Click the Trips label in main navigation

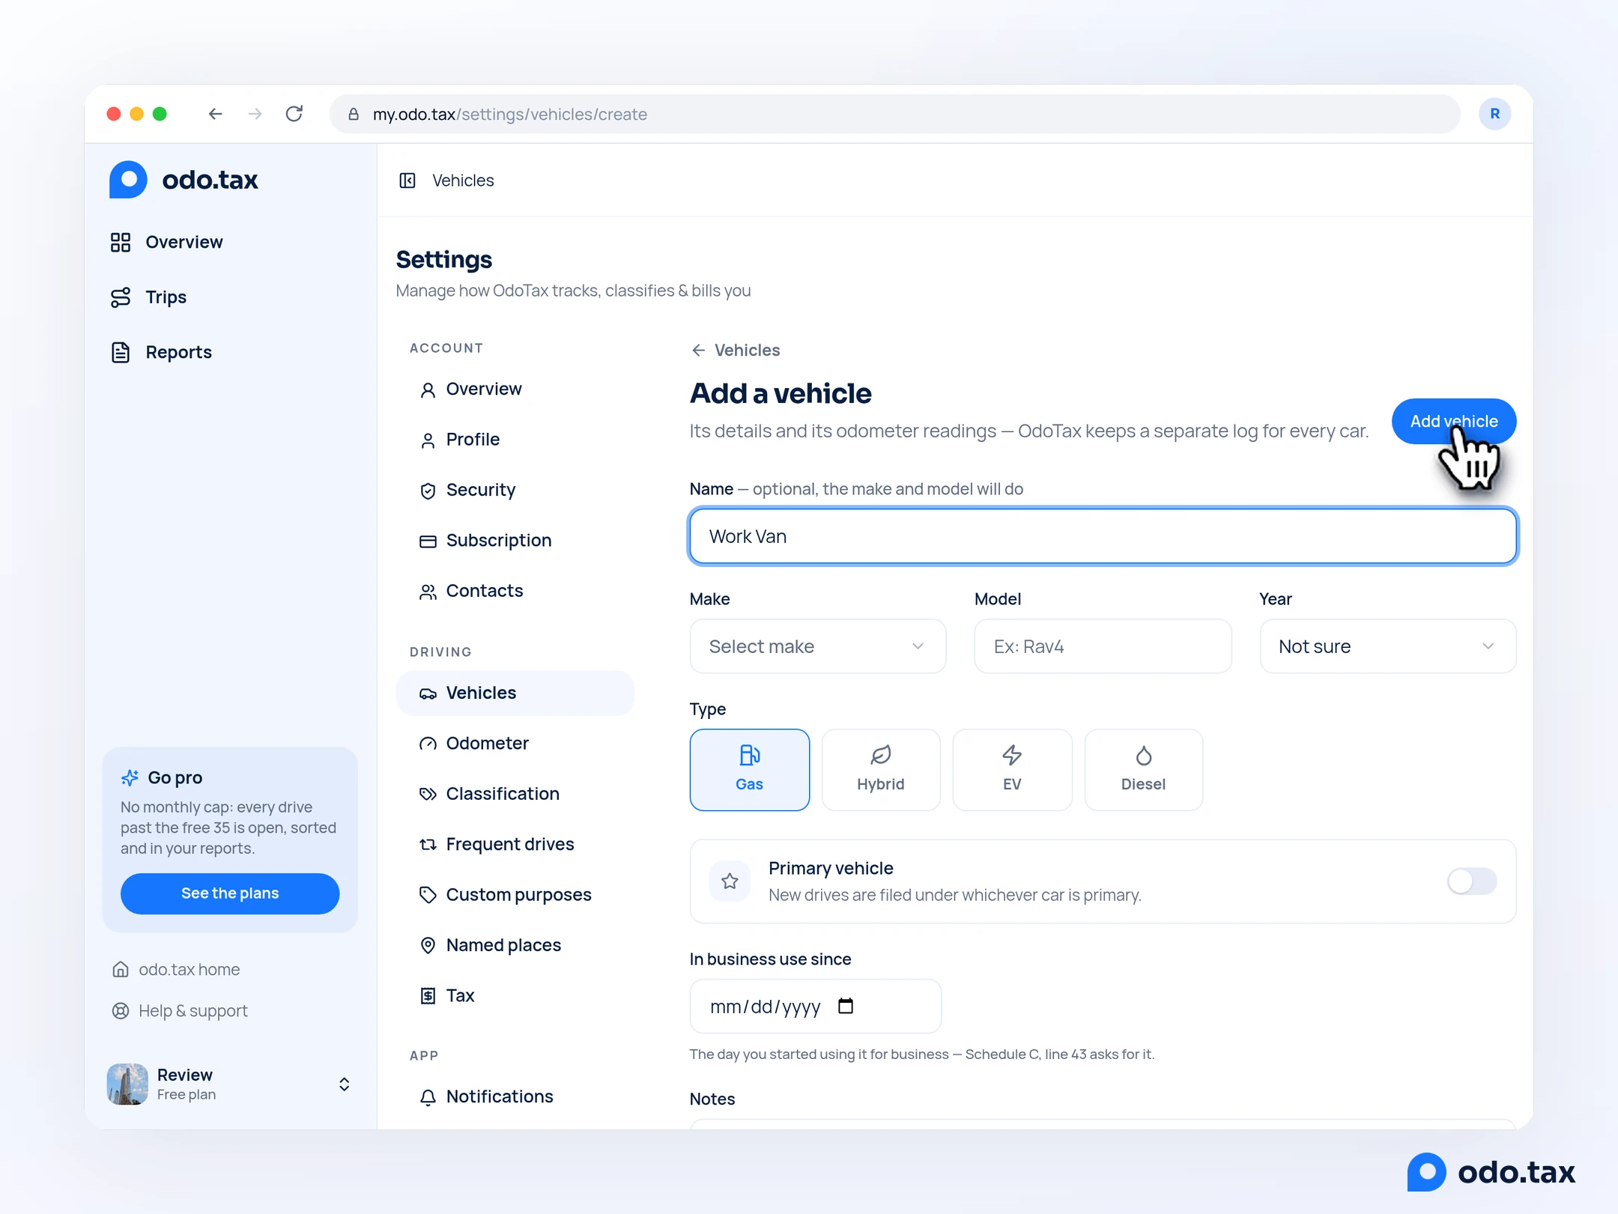[x=166, y=297]
